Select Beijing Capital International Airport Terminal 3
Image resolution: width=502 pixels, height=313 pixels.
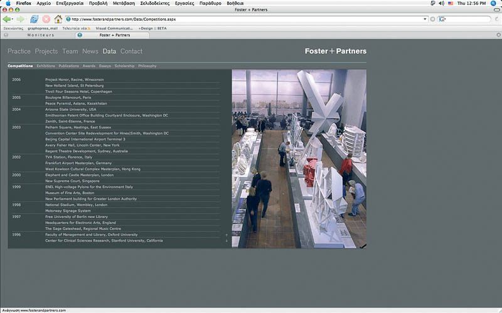(x=85, y=139)
